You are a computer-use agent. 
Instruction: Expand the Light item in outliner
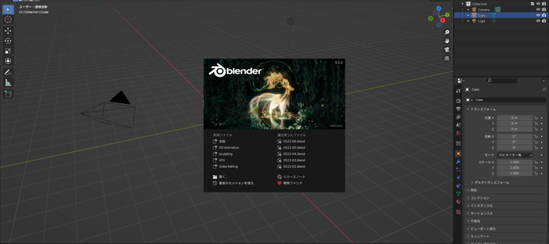click(468, 21)
